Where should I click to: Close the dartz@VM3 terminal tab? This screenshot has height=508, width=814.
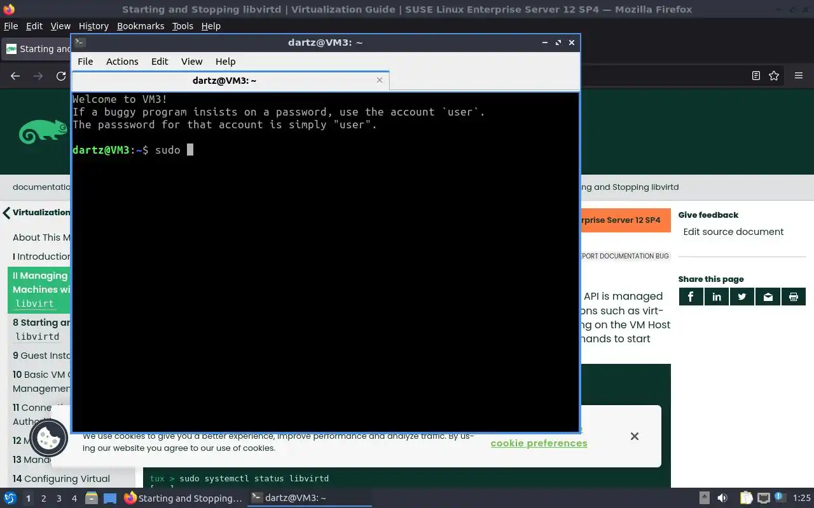pyautogui.click(x=380, y=80)
